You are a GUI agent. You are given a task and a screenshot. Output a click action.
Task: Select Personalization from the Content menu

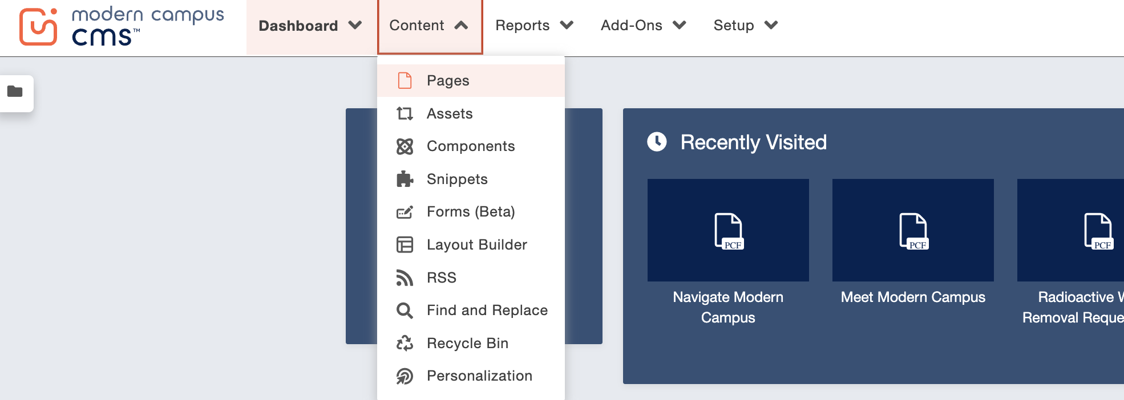(479, 376)
